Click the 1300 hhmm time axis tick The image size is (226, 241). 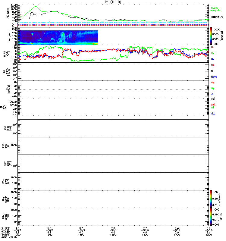(50, 234)
